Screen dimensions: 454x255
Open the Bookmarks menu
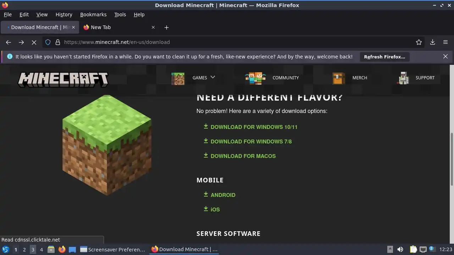(93, 15)
